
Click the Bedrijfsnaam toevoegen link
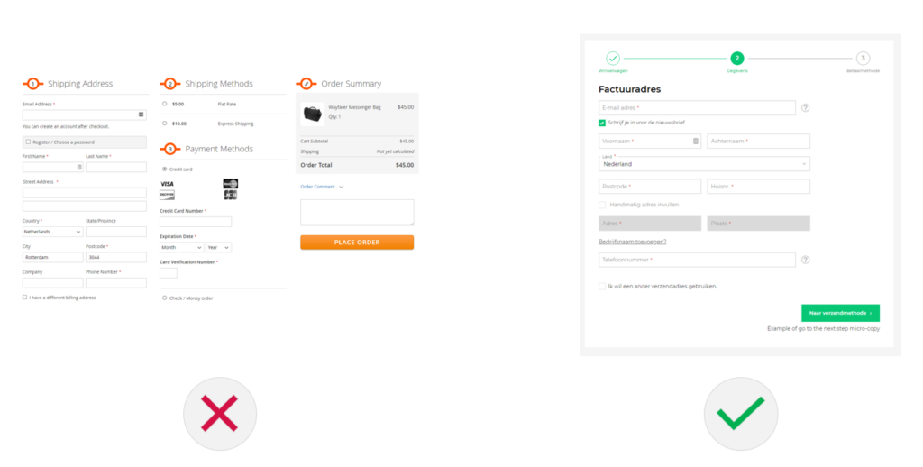632,242
